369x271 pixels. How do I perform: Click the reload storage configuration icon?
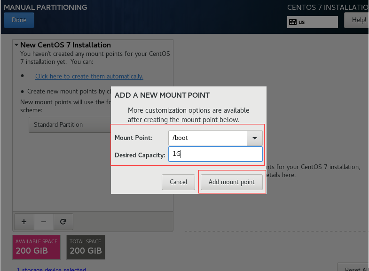pos(63,221)
